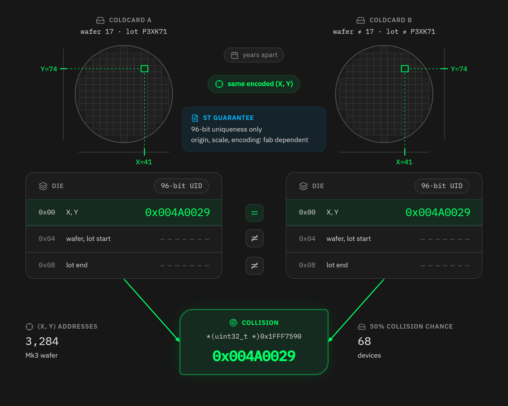Click the crosshair icon beside (X, Y) ADDRESSES
Screen dimensions: 508x406
(x=29, y=327)
